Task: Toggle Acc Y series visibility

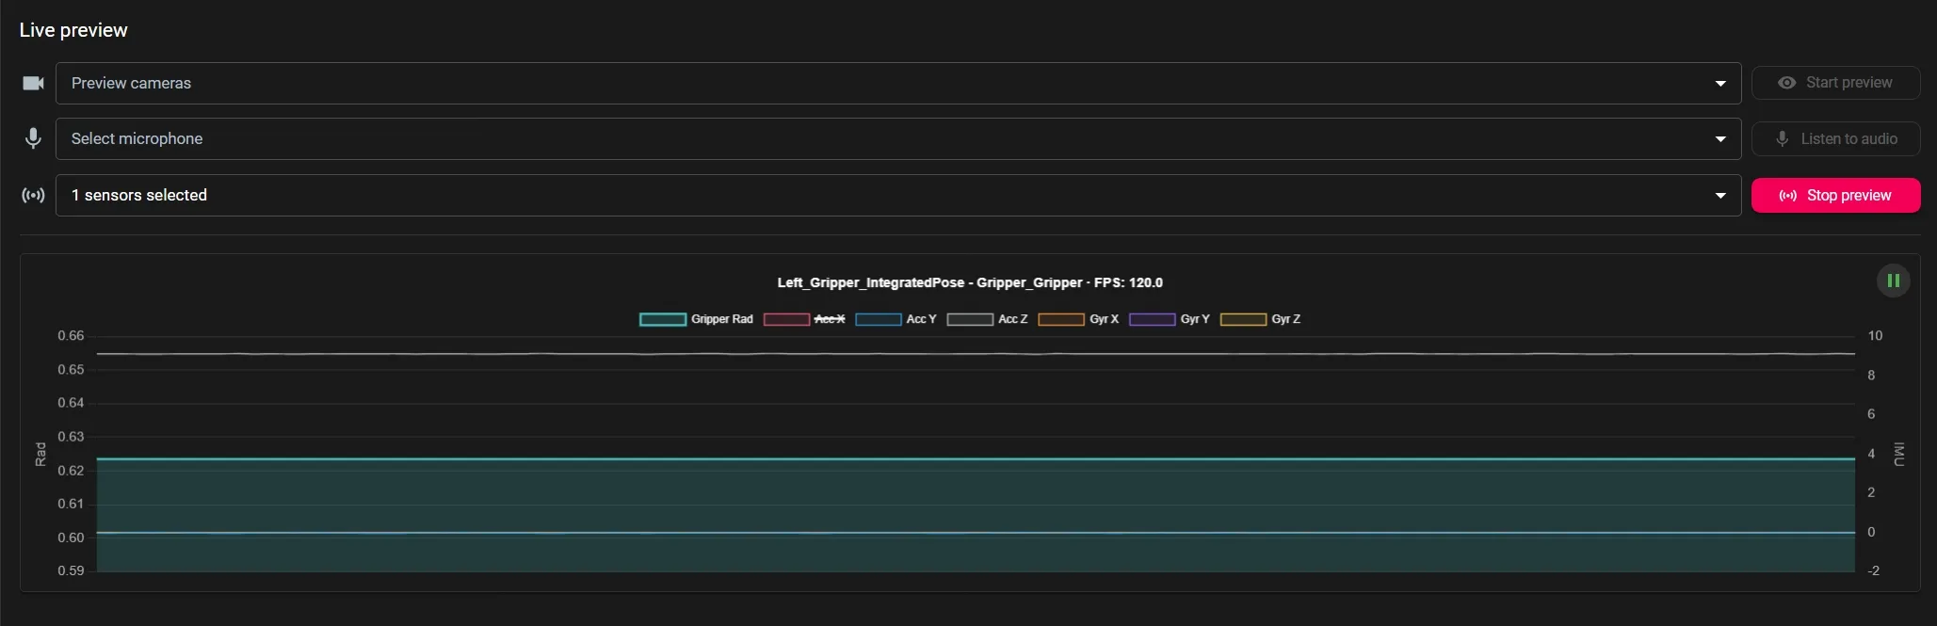Action: tap(896, 319)
